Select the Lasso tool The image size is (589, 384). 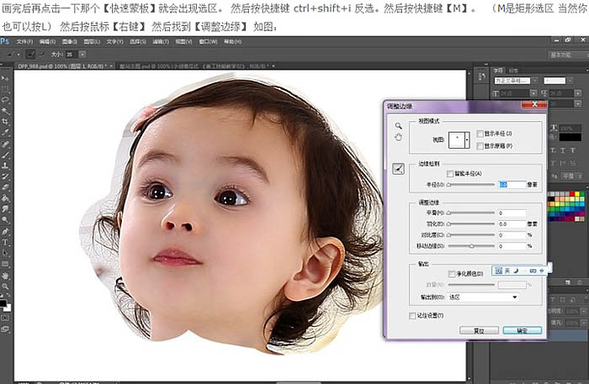pos(6,98)
